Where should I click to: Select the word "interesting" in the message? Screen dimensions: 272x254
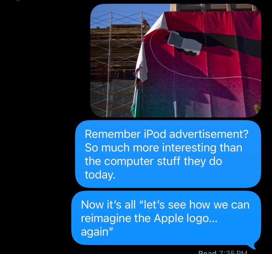[x=189, y=148]
